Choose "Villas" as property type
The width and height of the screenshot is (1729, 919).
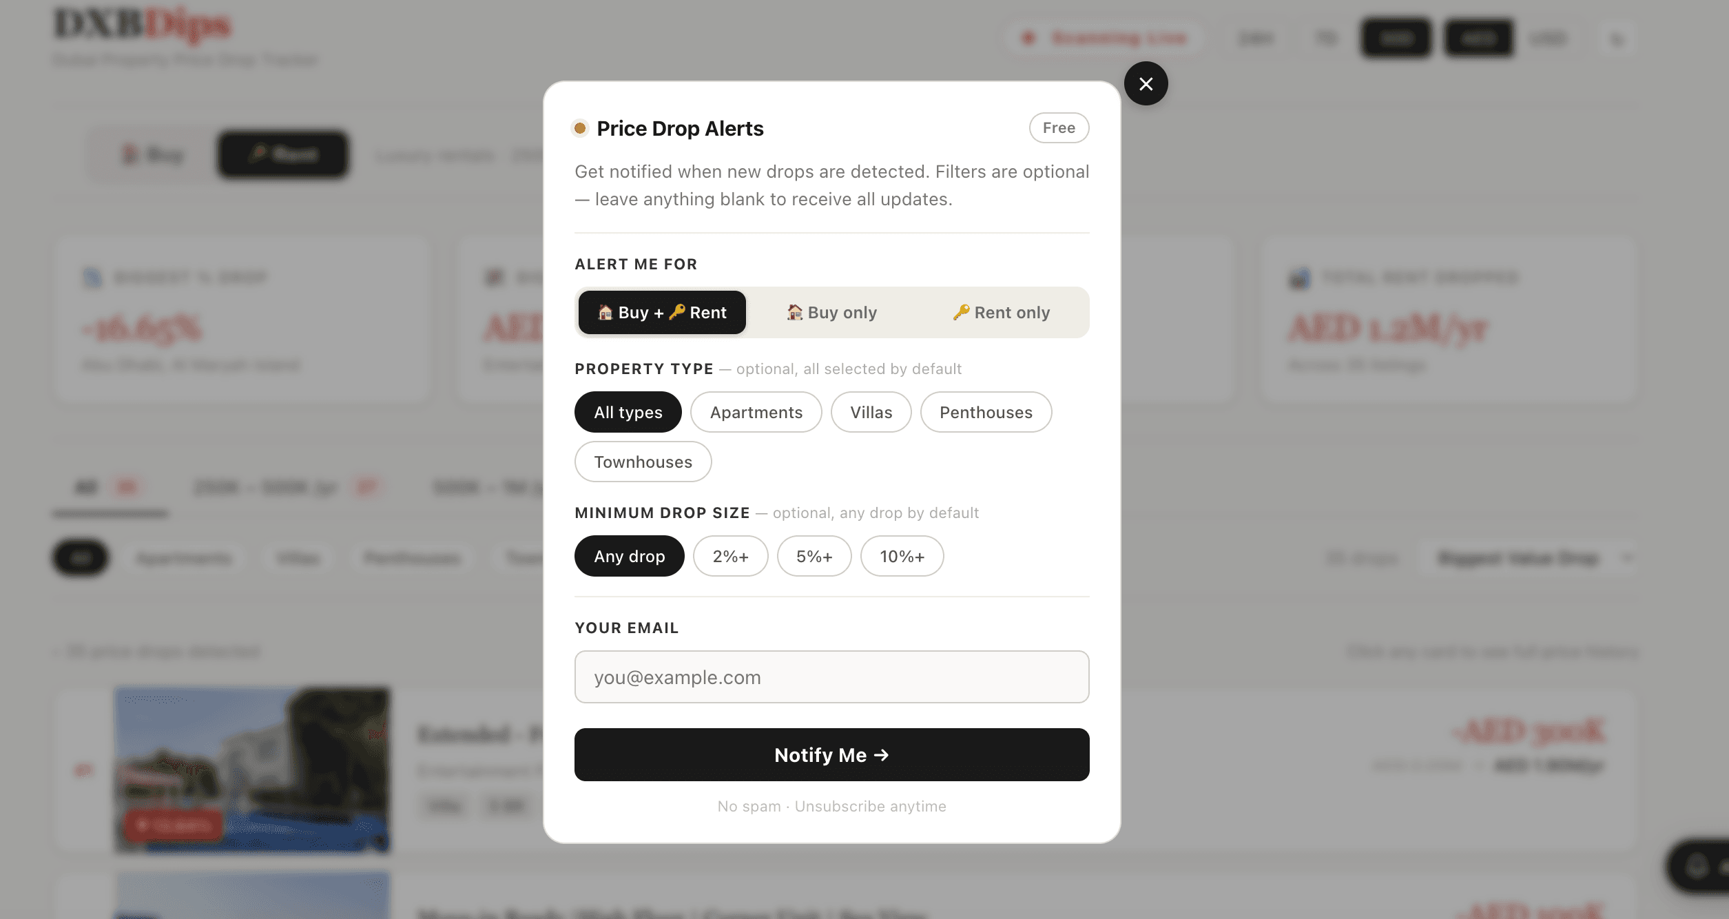point(871,412)
